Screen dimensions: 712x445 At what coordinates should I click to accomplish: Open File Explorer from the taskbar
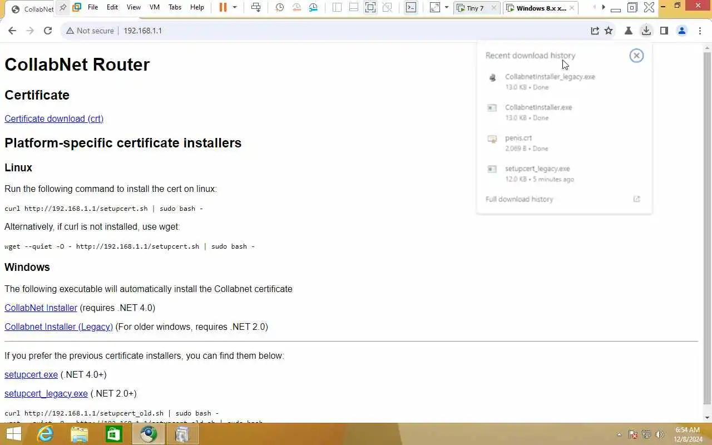click(80, 434)
